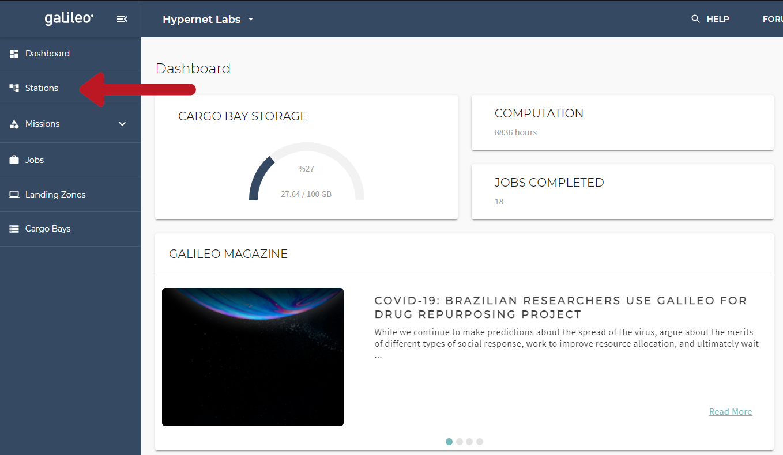Click the 8836 hours value

click(515, 132)
